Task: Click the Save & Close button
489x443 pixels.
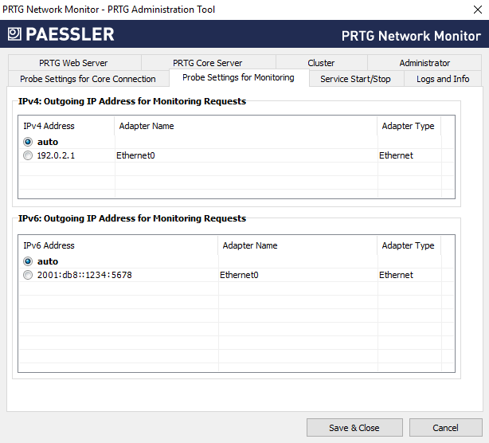Action: coord(354,428)
